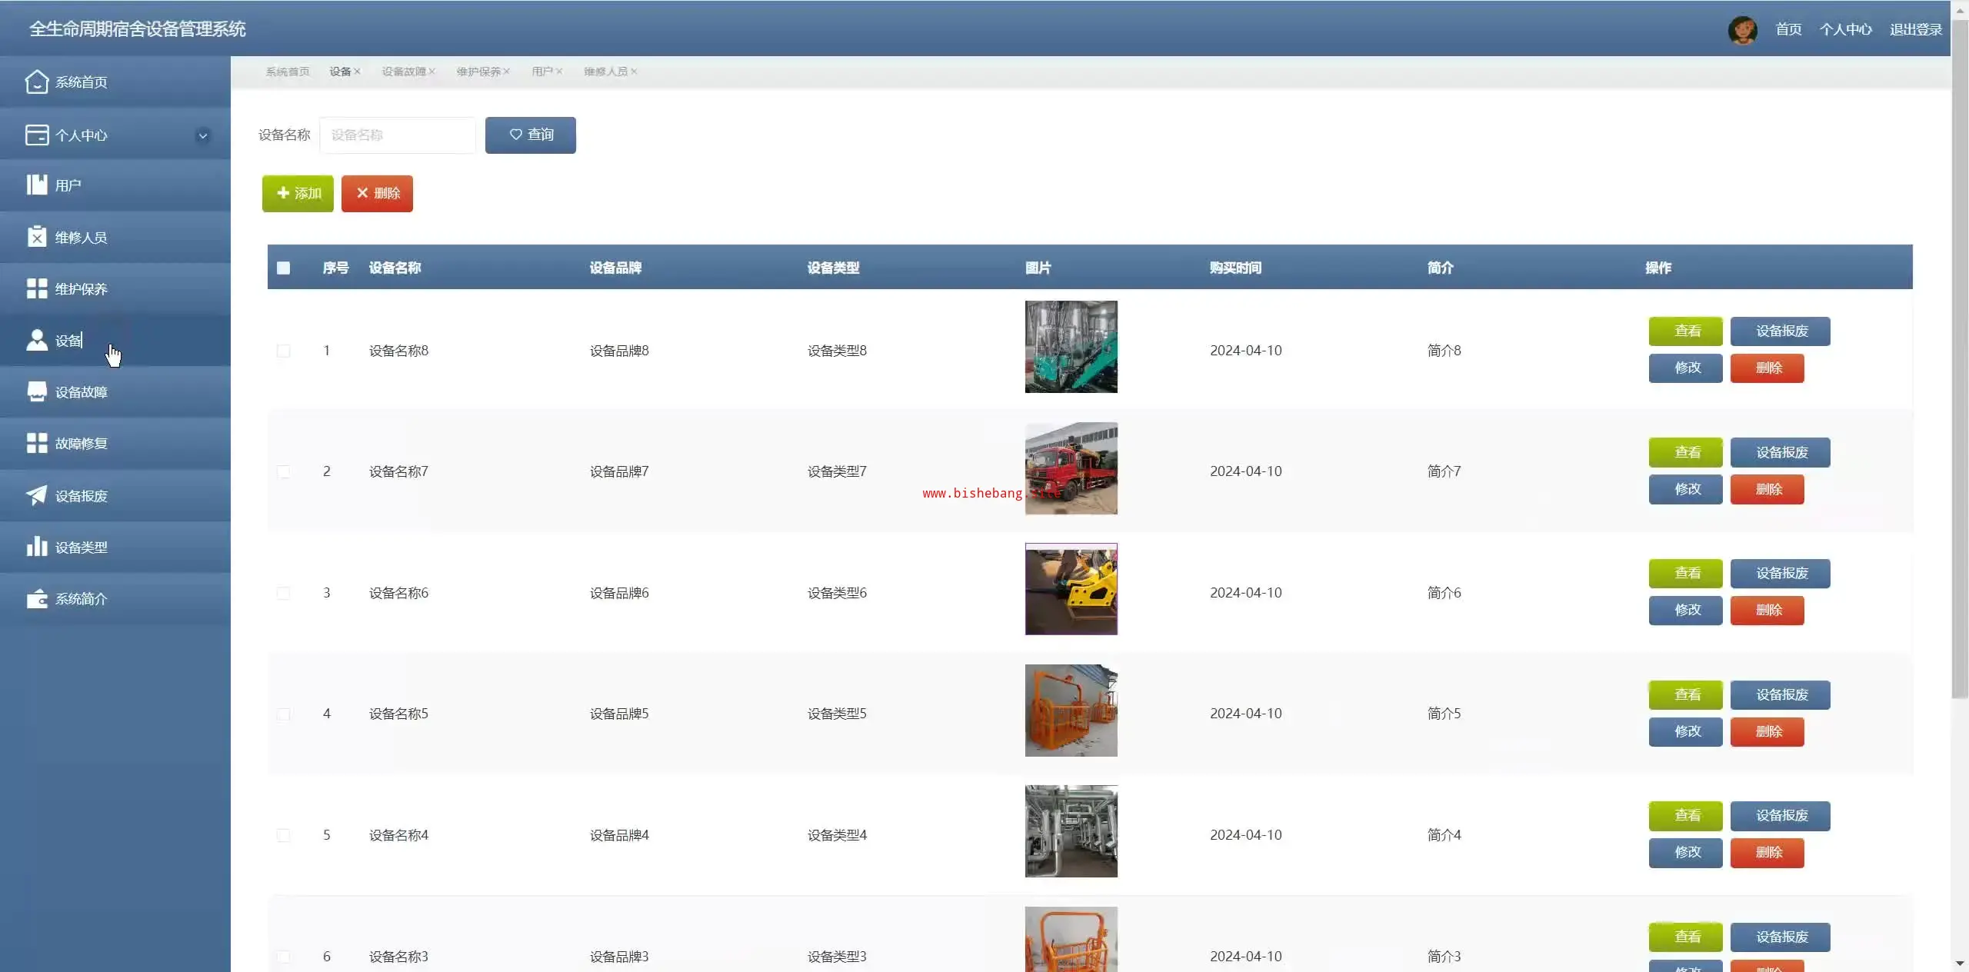Check the checkbox for row 设备名称6
Screen dimensions: 1969x972
[x=283, y=593]
